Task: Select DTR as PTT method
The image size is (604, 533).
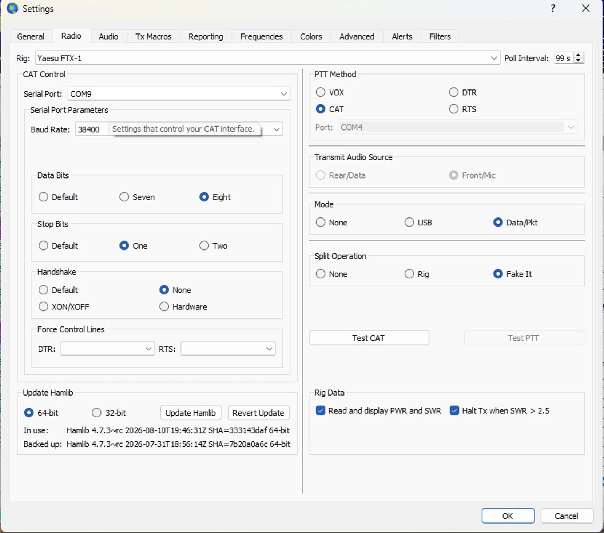Action: (x=463, y=92)
